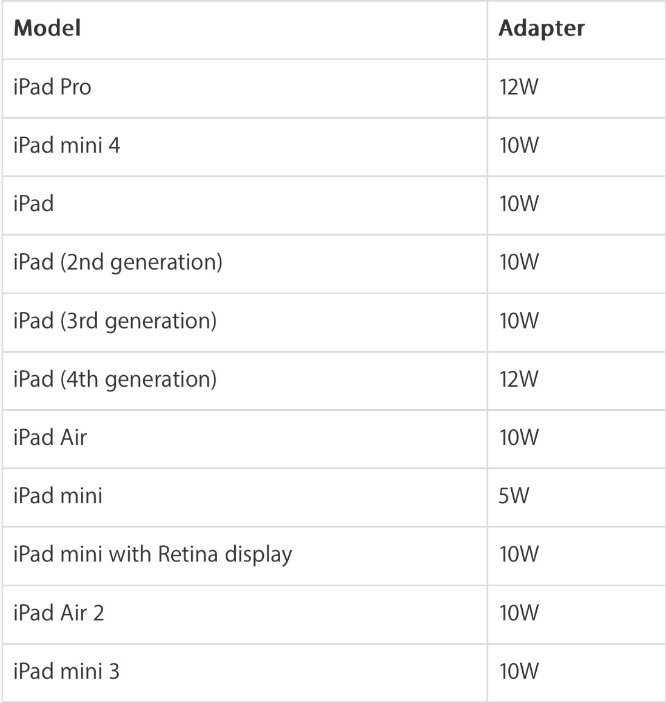Click iPad (2nd generation) text

[x=118, y=263]
